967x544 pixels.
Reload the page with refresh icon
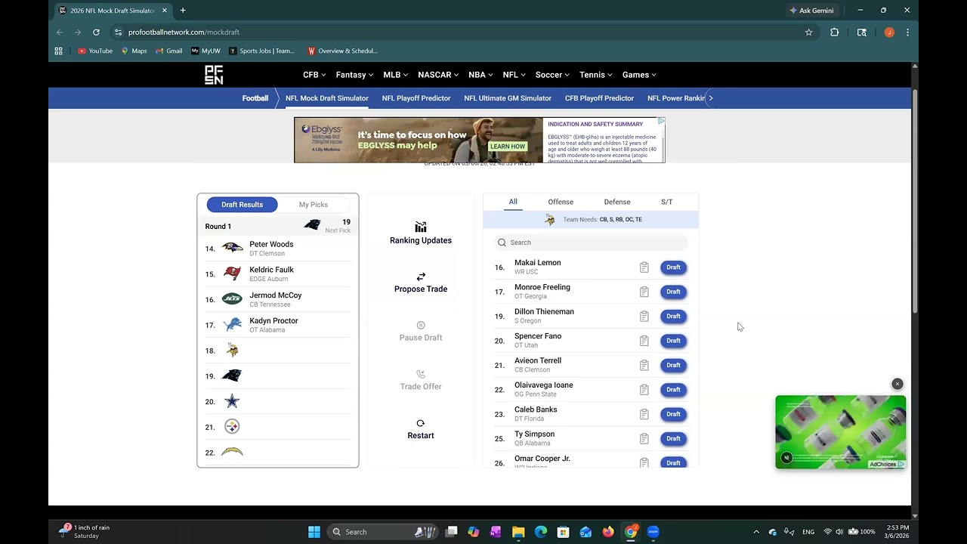coord(96,32)
